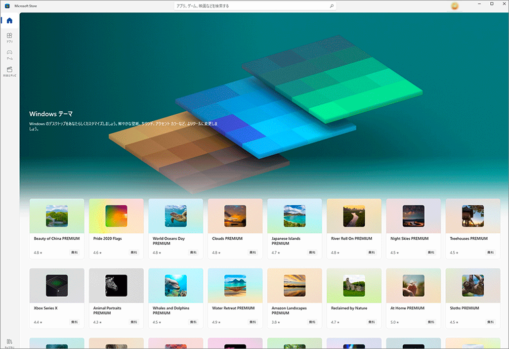Select the "Xbox Series X" title text

46,308
